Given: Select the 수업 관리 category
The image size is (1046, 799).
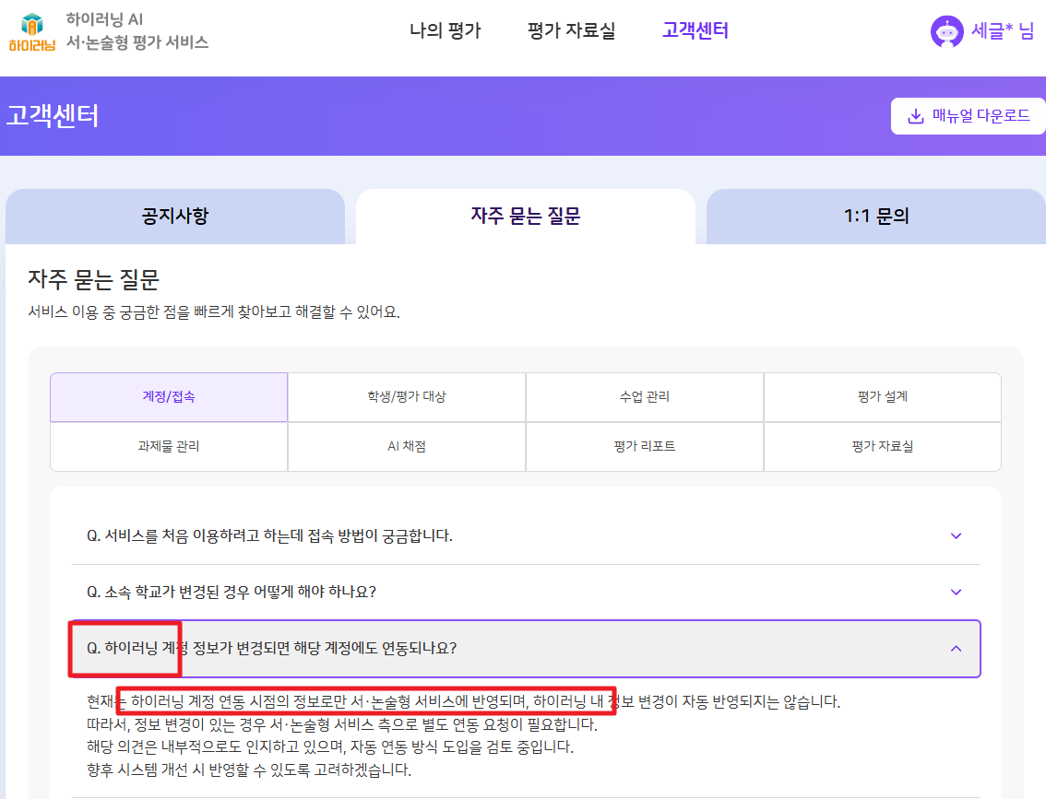Looking at the screenshot, I should pos(645,397).
